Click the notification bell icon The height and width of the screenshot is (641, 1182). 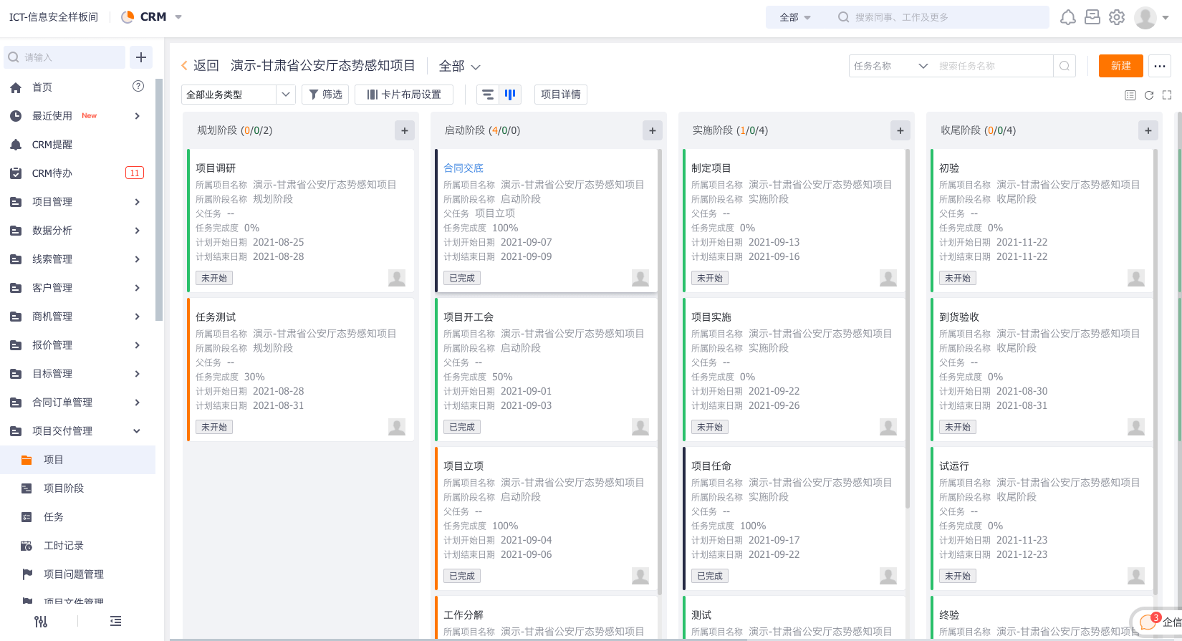tap(1067, 17)
